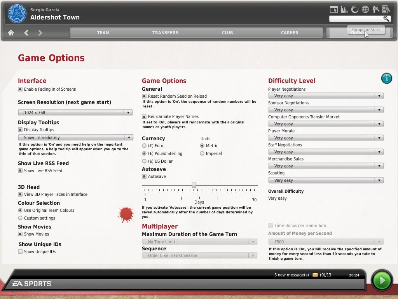Viewport: 398px width, 299px height.
Task: Open the bar chart statistics icon
Action: point(344,9)
